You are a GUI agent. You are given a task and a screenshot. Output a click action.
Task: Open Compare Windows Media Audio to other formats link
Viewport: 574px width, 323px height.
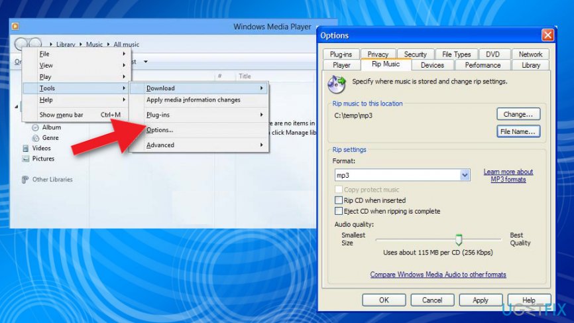pyautogui.click(x=438, y=275)
